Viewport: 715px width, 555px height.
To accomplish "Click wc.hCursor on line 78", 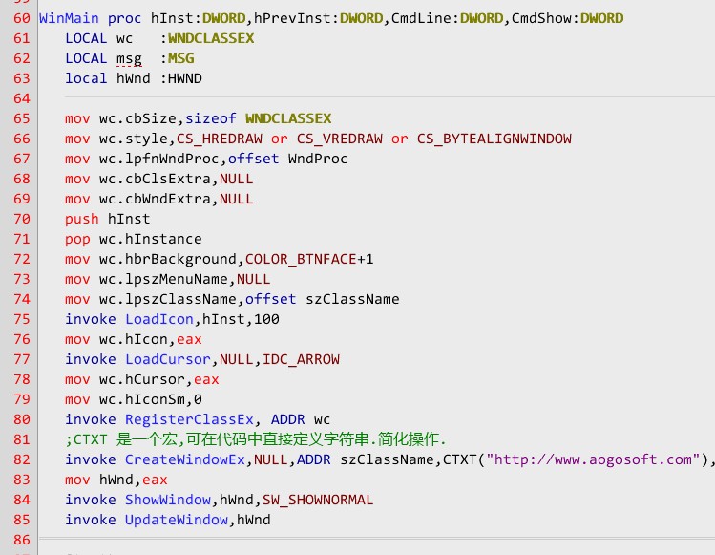I will pos(142,380).
